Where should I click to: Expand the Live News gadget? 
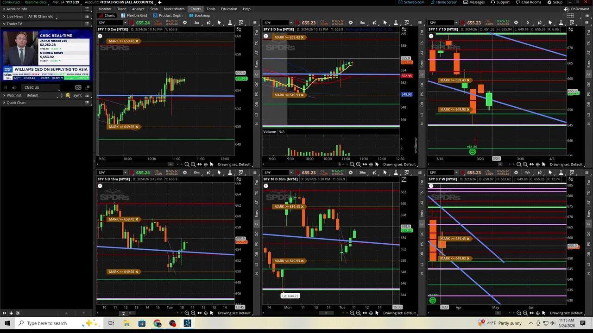[4, 16]
